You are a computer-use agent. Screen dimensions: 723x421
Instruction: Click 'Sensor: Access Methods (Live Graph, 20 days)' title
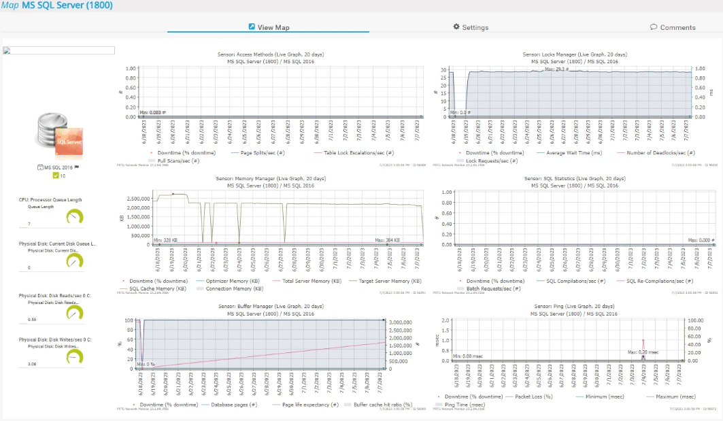271,54
